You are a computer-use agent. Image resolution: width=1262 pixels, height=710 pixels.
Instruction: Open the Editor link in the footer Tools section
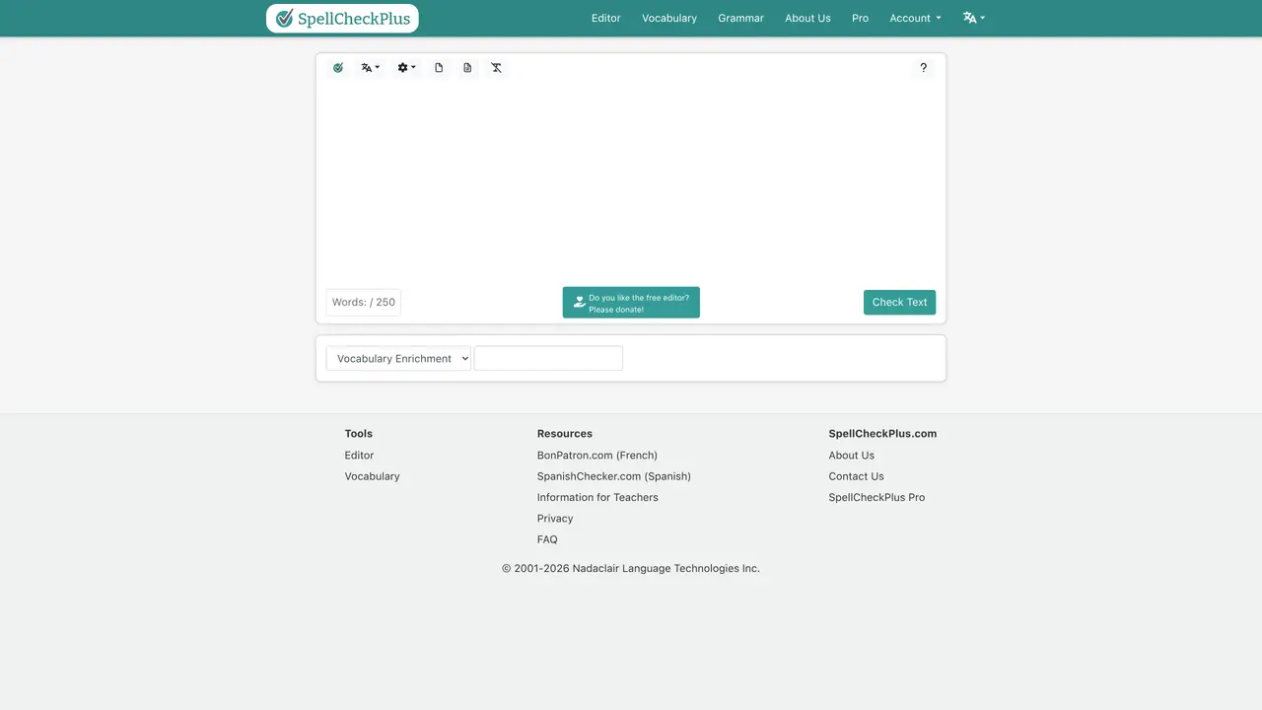pyautogui.click(x=359, y=456)
